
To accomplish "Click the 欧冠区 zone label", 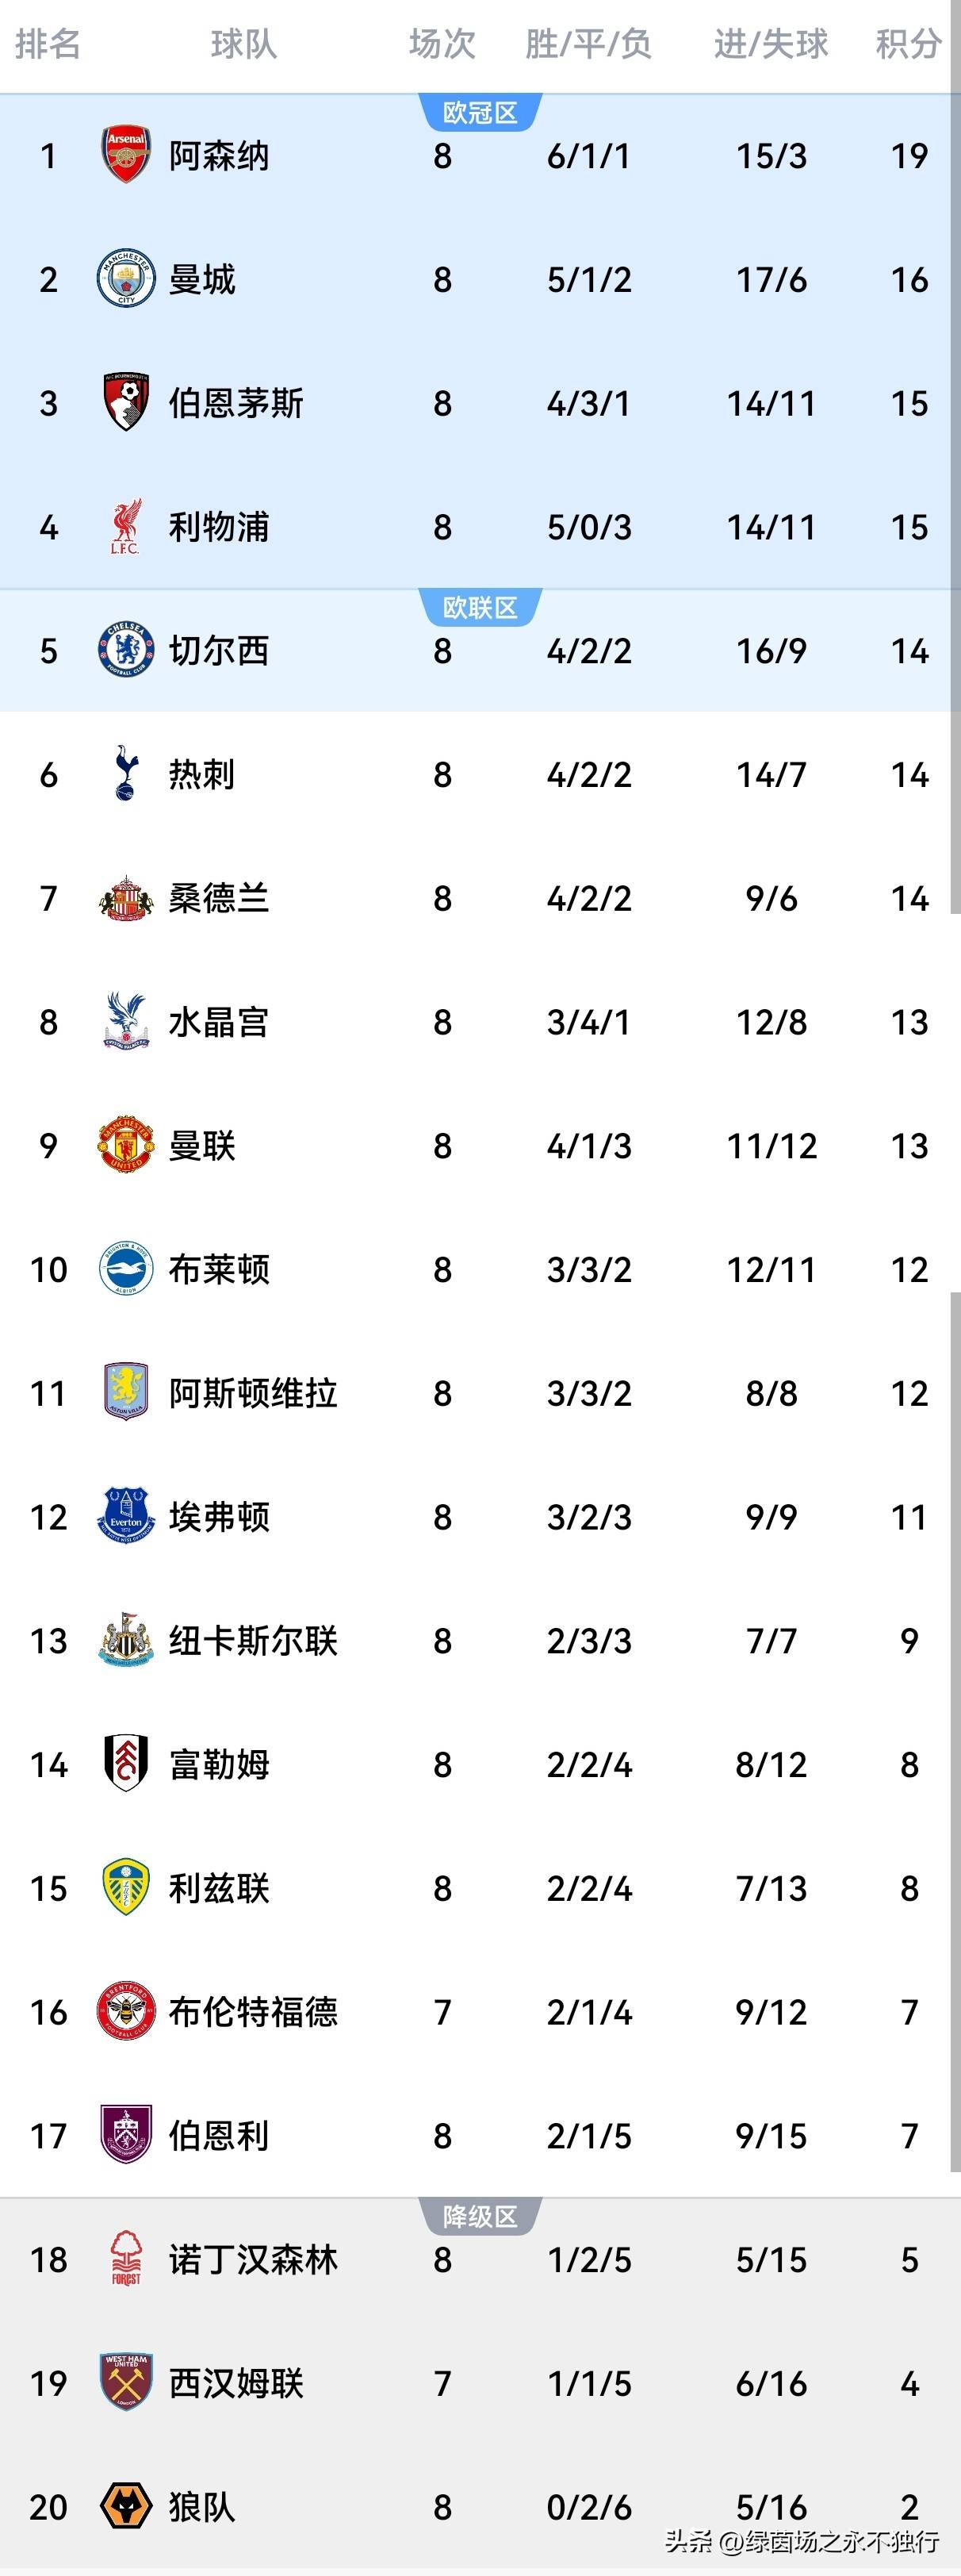I will [480, 112].
